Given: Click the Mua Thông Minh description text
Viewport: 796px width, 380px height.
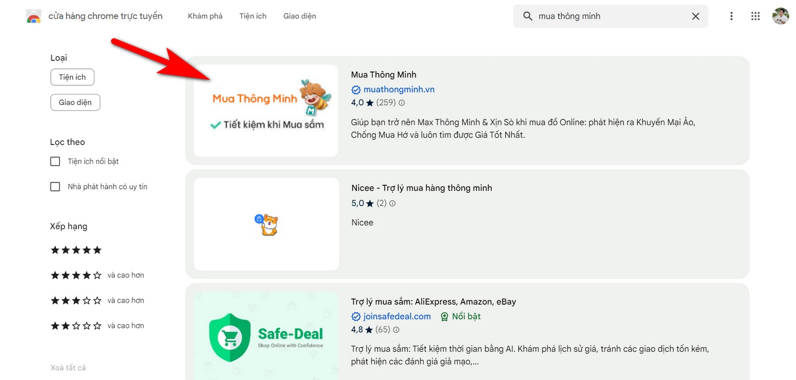Looking at the screenshot, I should click(523, 128).
